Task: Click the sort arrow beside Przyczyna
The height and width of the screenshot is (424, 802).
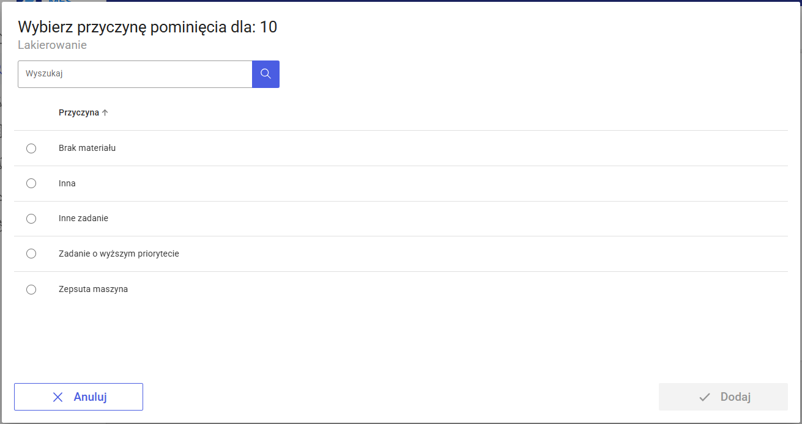Action: (x=105, y=112)
